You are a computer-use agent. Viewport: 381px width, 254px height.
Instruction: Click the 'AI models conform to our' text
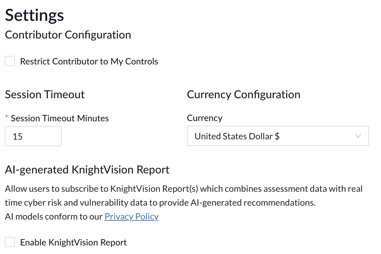[54, 216]
